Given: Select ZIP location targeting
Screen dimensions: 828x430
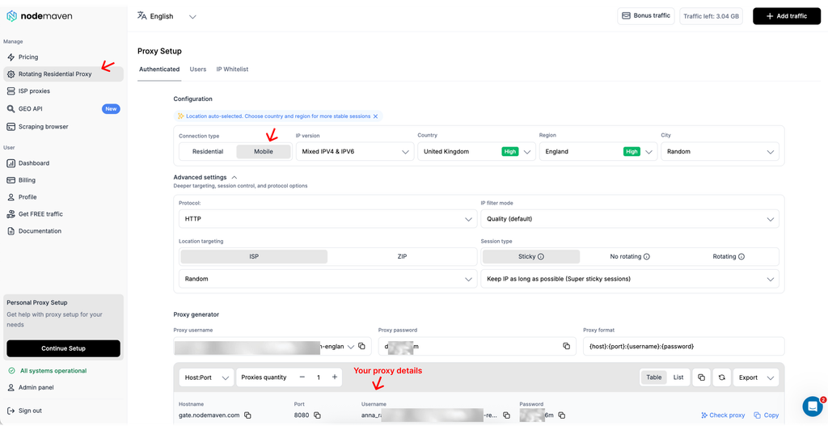Looking at the screenshot, I should [x=402, y=256].
